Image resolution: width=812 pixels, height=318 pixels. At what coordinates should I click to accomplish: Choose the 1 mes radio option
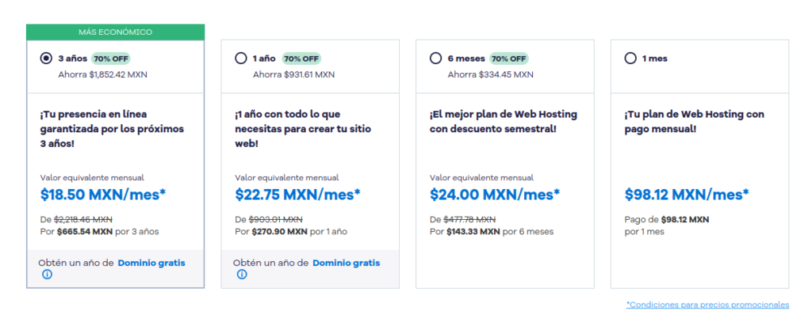point(630,59)
